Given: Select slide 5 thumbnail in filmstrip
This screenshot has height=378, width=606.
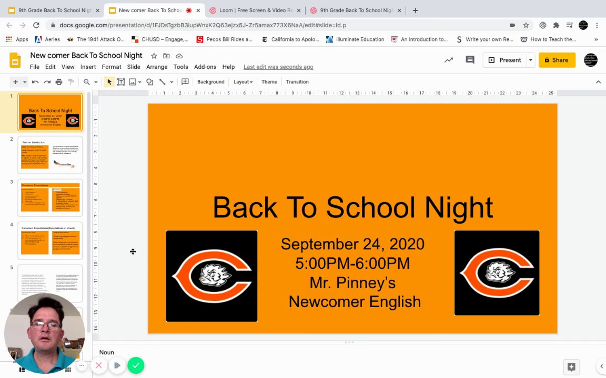Looking at the screenshot, I should click(50, 283).
